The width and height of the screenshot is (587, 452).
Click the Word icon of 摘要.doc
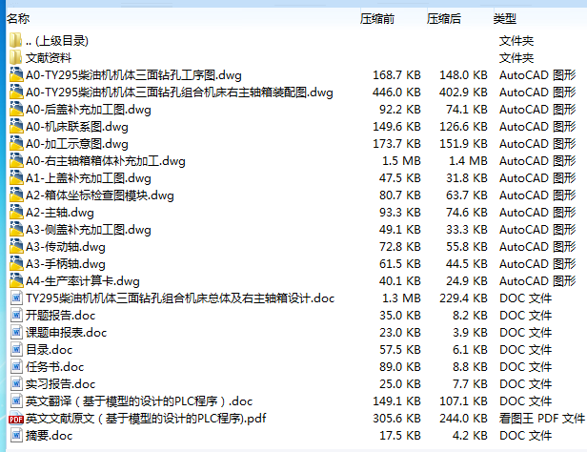click(16, 436)
